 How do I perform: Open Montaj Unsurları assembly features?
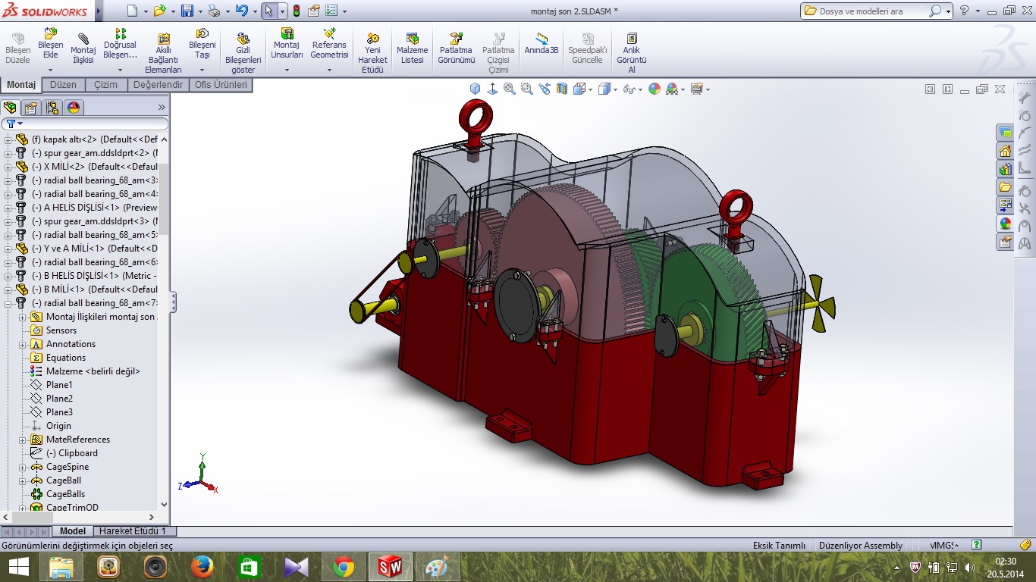pyautogui.click(x=287, y=43)
